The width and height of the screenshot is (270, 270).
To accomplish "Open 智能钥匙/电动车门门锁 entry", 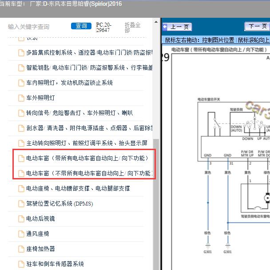I will coord(89,67).
